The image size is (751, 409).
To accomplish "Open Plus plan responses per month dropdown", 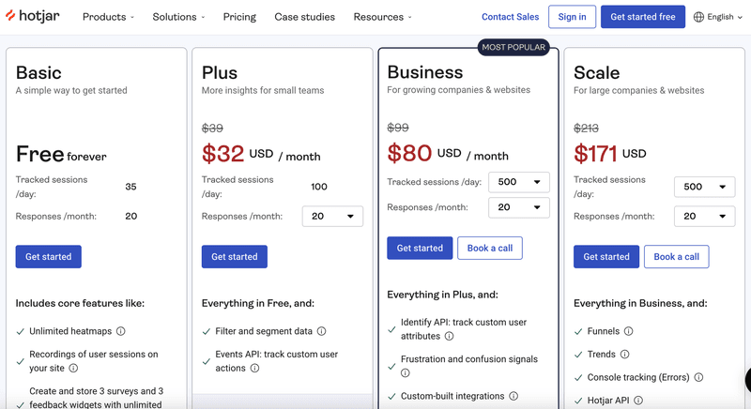I will [x=332, y=216].
